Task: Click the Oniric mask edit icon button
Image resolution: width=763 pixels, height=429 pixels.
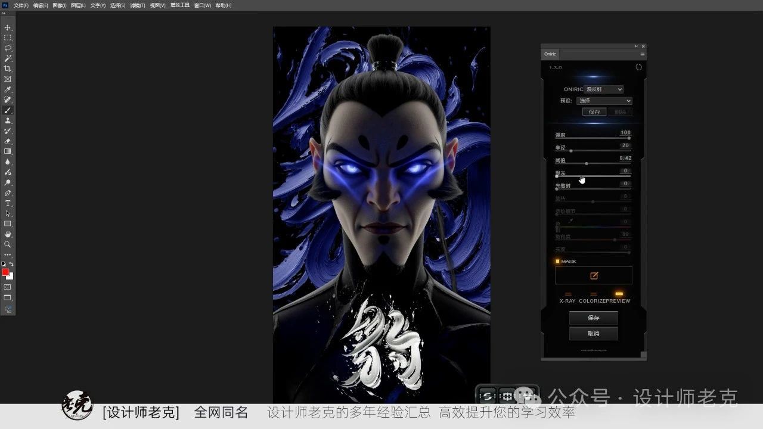Action: tap(594, 276)
